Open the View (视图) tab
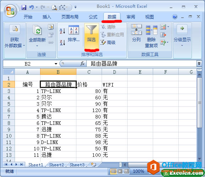The height and width of the screenshot is (177, 205). pyautogui.click(x=150, y=17)
